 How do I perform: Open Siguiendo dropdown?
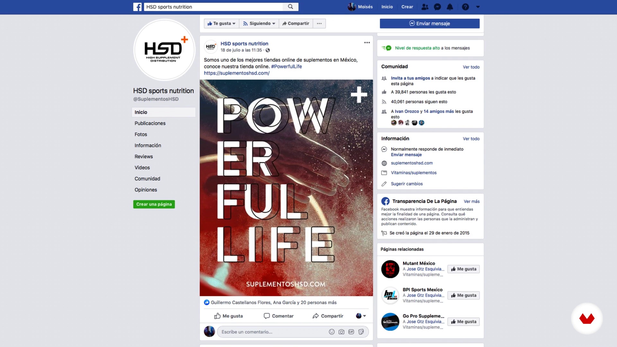click(259, 23)
